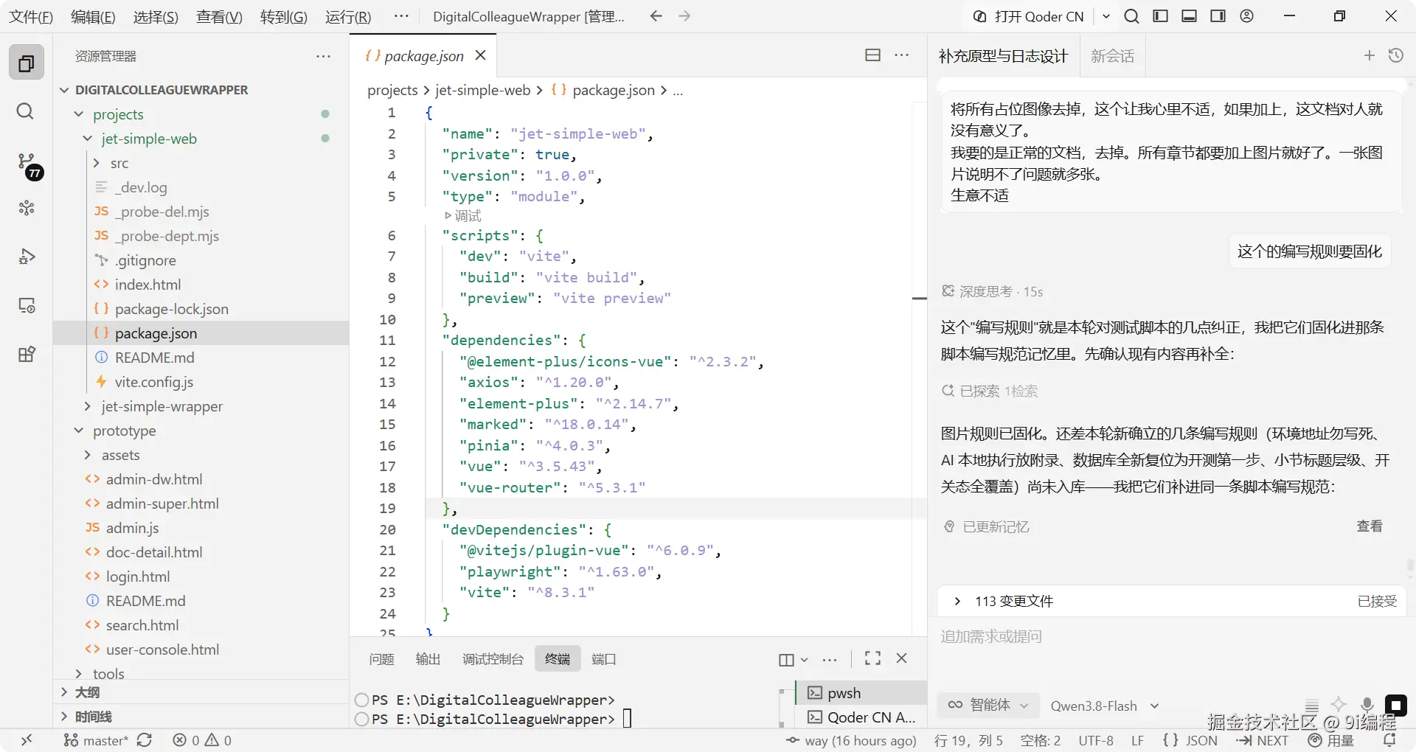Click the title bar search magnifier icon
The height and width of the screenshot is (752, 1416).
(1131, 16)
